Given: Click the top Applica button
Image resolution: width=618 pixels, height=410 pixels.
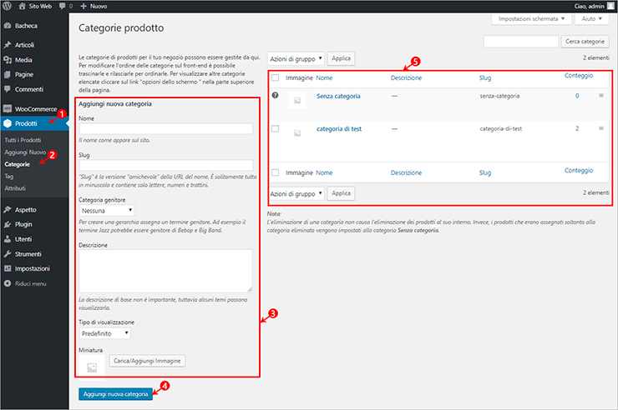Looking at the screenshot, I should pos(341,58).
